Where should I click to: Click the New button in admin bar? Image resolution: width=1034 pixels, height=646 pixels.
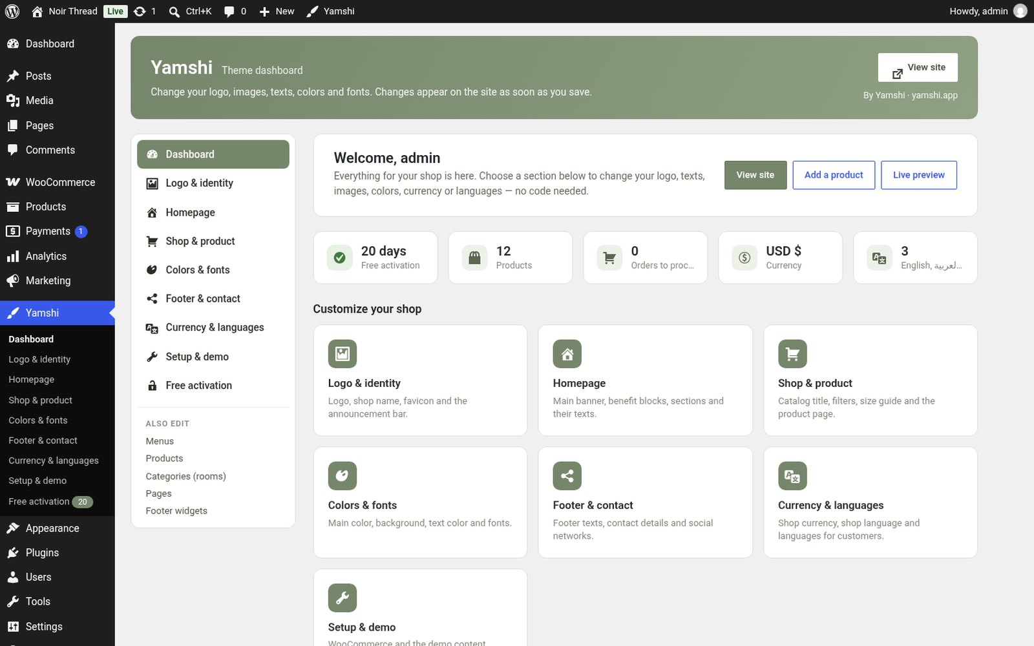(277, 11)
